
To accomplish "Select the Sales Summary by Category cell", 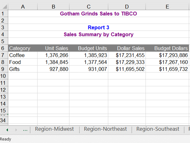I will [98, 34].
